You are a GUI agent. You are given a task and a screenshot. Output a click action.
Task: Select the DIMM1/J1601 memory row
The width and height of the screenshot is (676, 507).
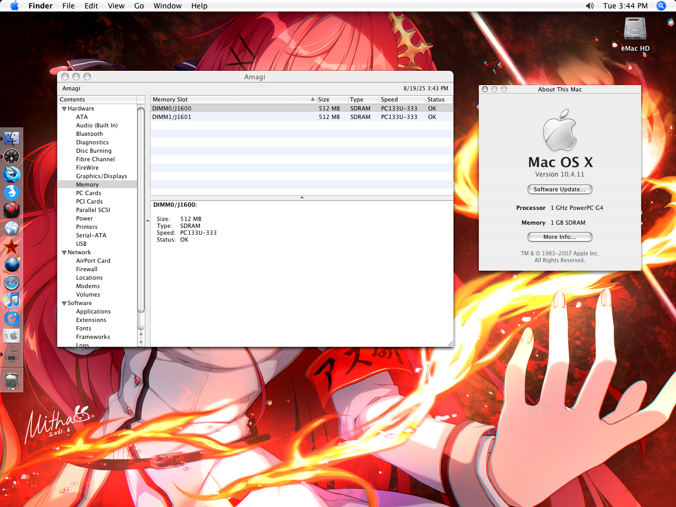tap(302, 117)
